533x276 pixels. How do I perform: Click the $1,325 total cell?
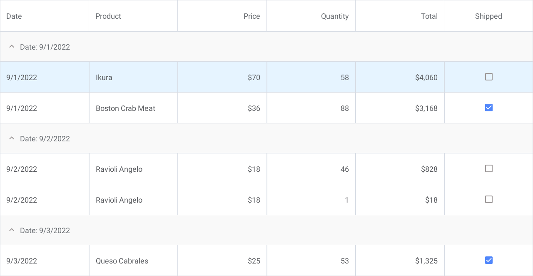pos(426,261)
